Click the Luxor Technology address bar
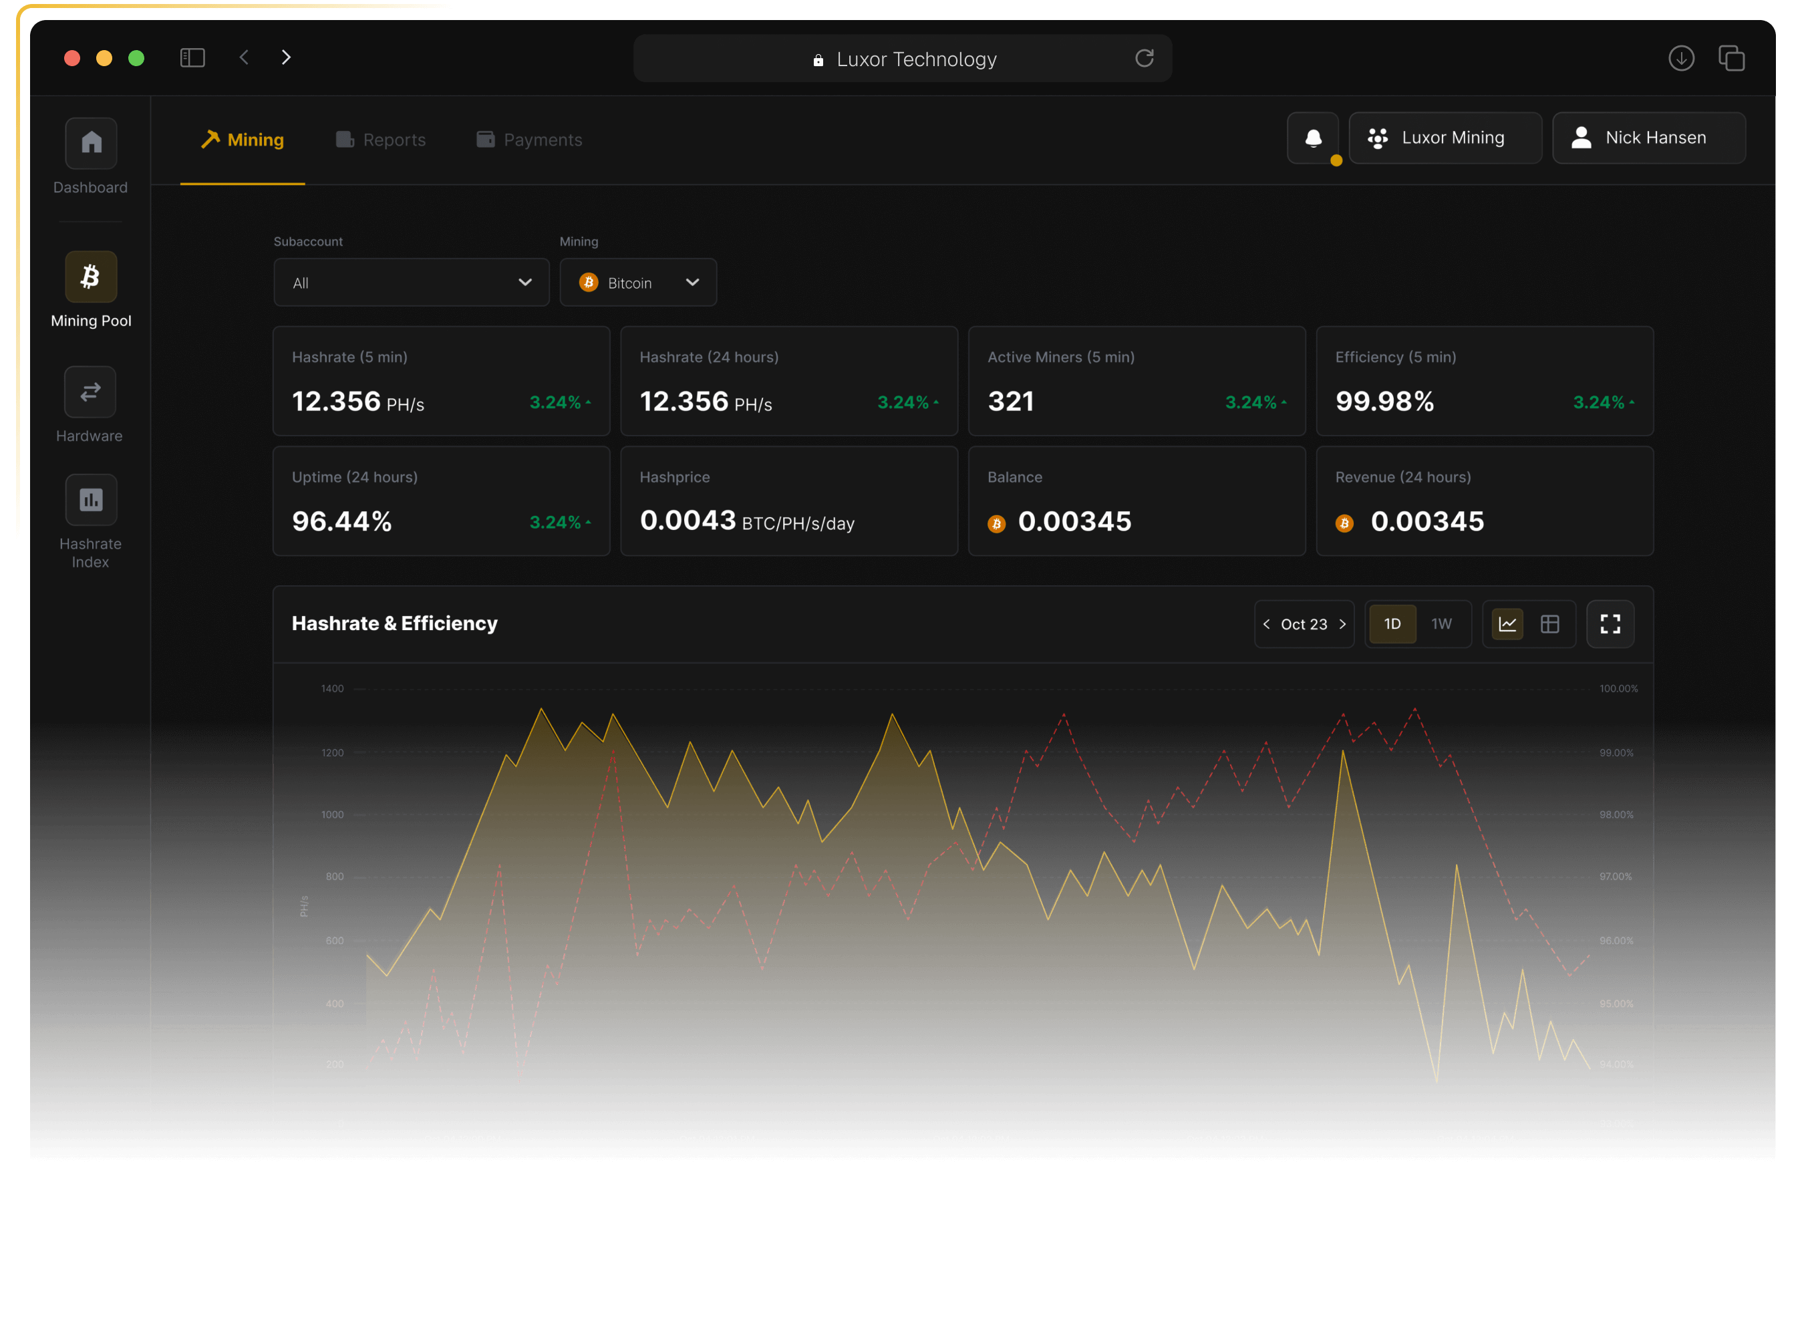Viewport: 1810px width, 1323px height. tap(903, 58)
